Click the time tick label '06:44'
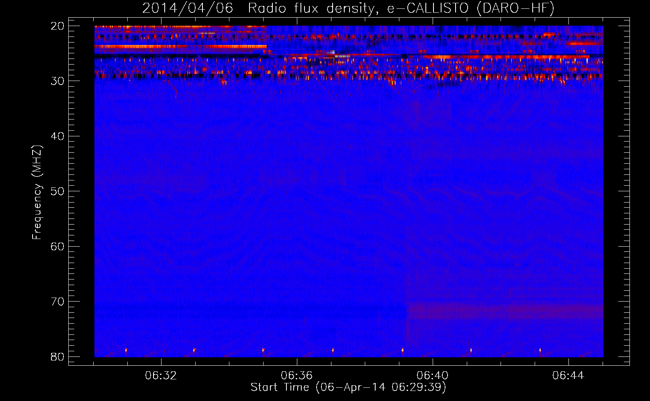 568,376
